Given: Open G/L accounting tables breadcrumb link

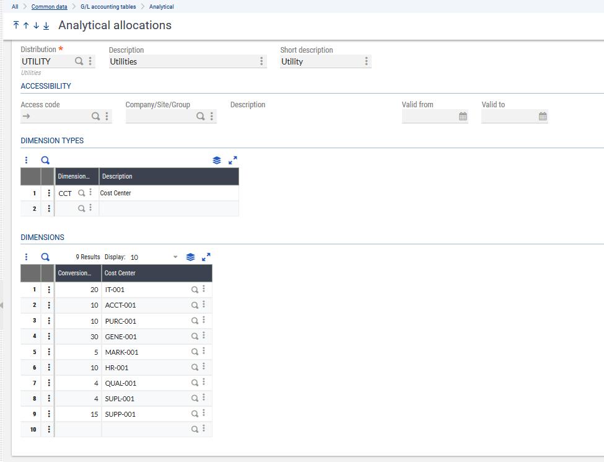Looking at the screenshot, I should coord(109,7).
